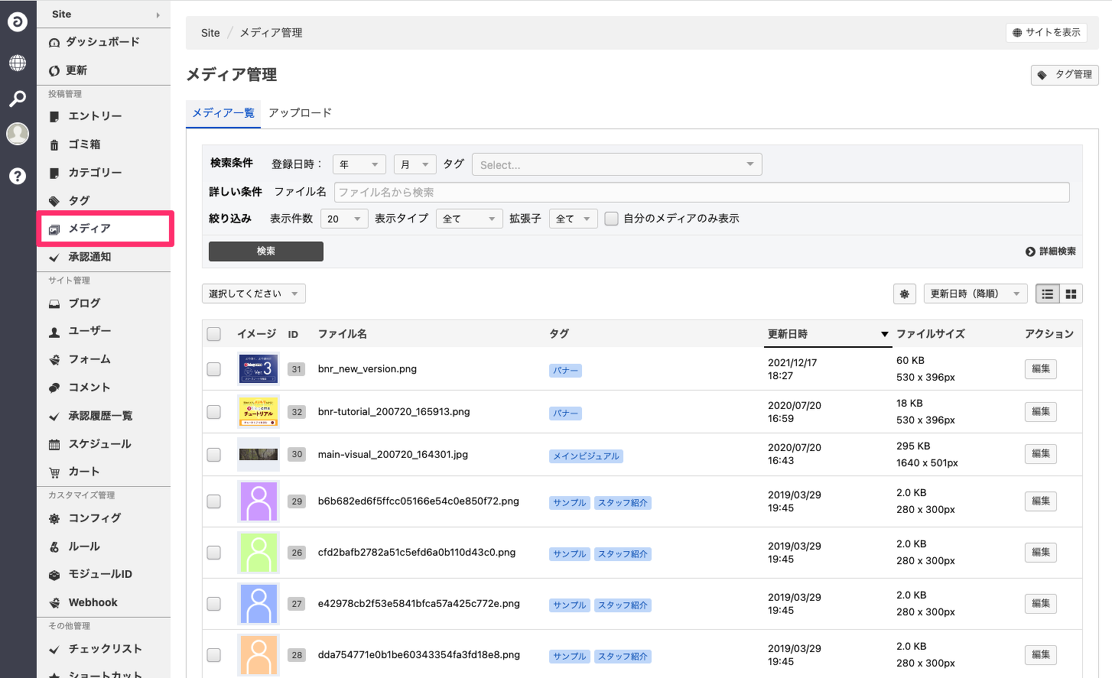Switch to the アップロード tab
The width and height of the screenshot is (1112, 678).
[x=300, y=112]
